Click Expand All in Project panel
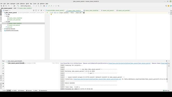The width and height of the screenshot is (172, 97). click(x=36, y=11)
